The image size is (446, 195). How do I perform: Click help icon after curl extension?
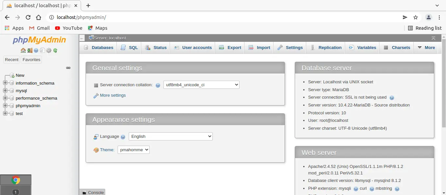(372, 189)
